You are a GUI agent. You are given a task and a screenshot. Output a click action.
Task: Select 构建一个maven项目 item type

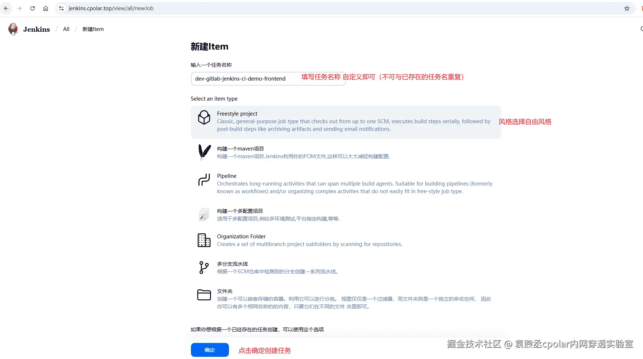(x=346, y=152)
